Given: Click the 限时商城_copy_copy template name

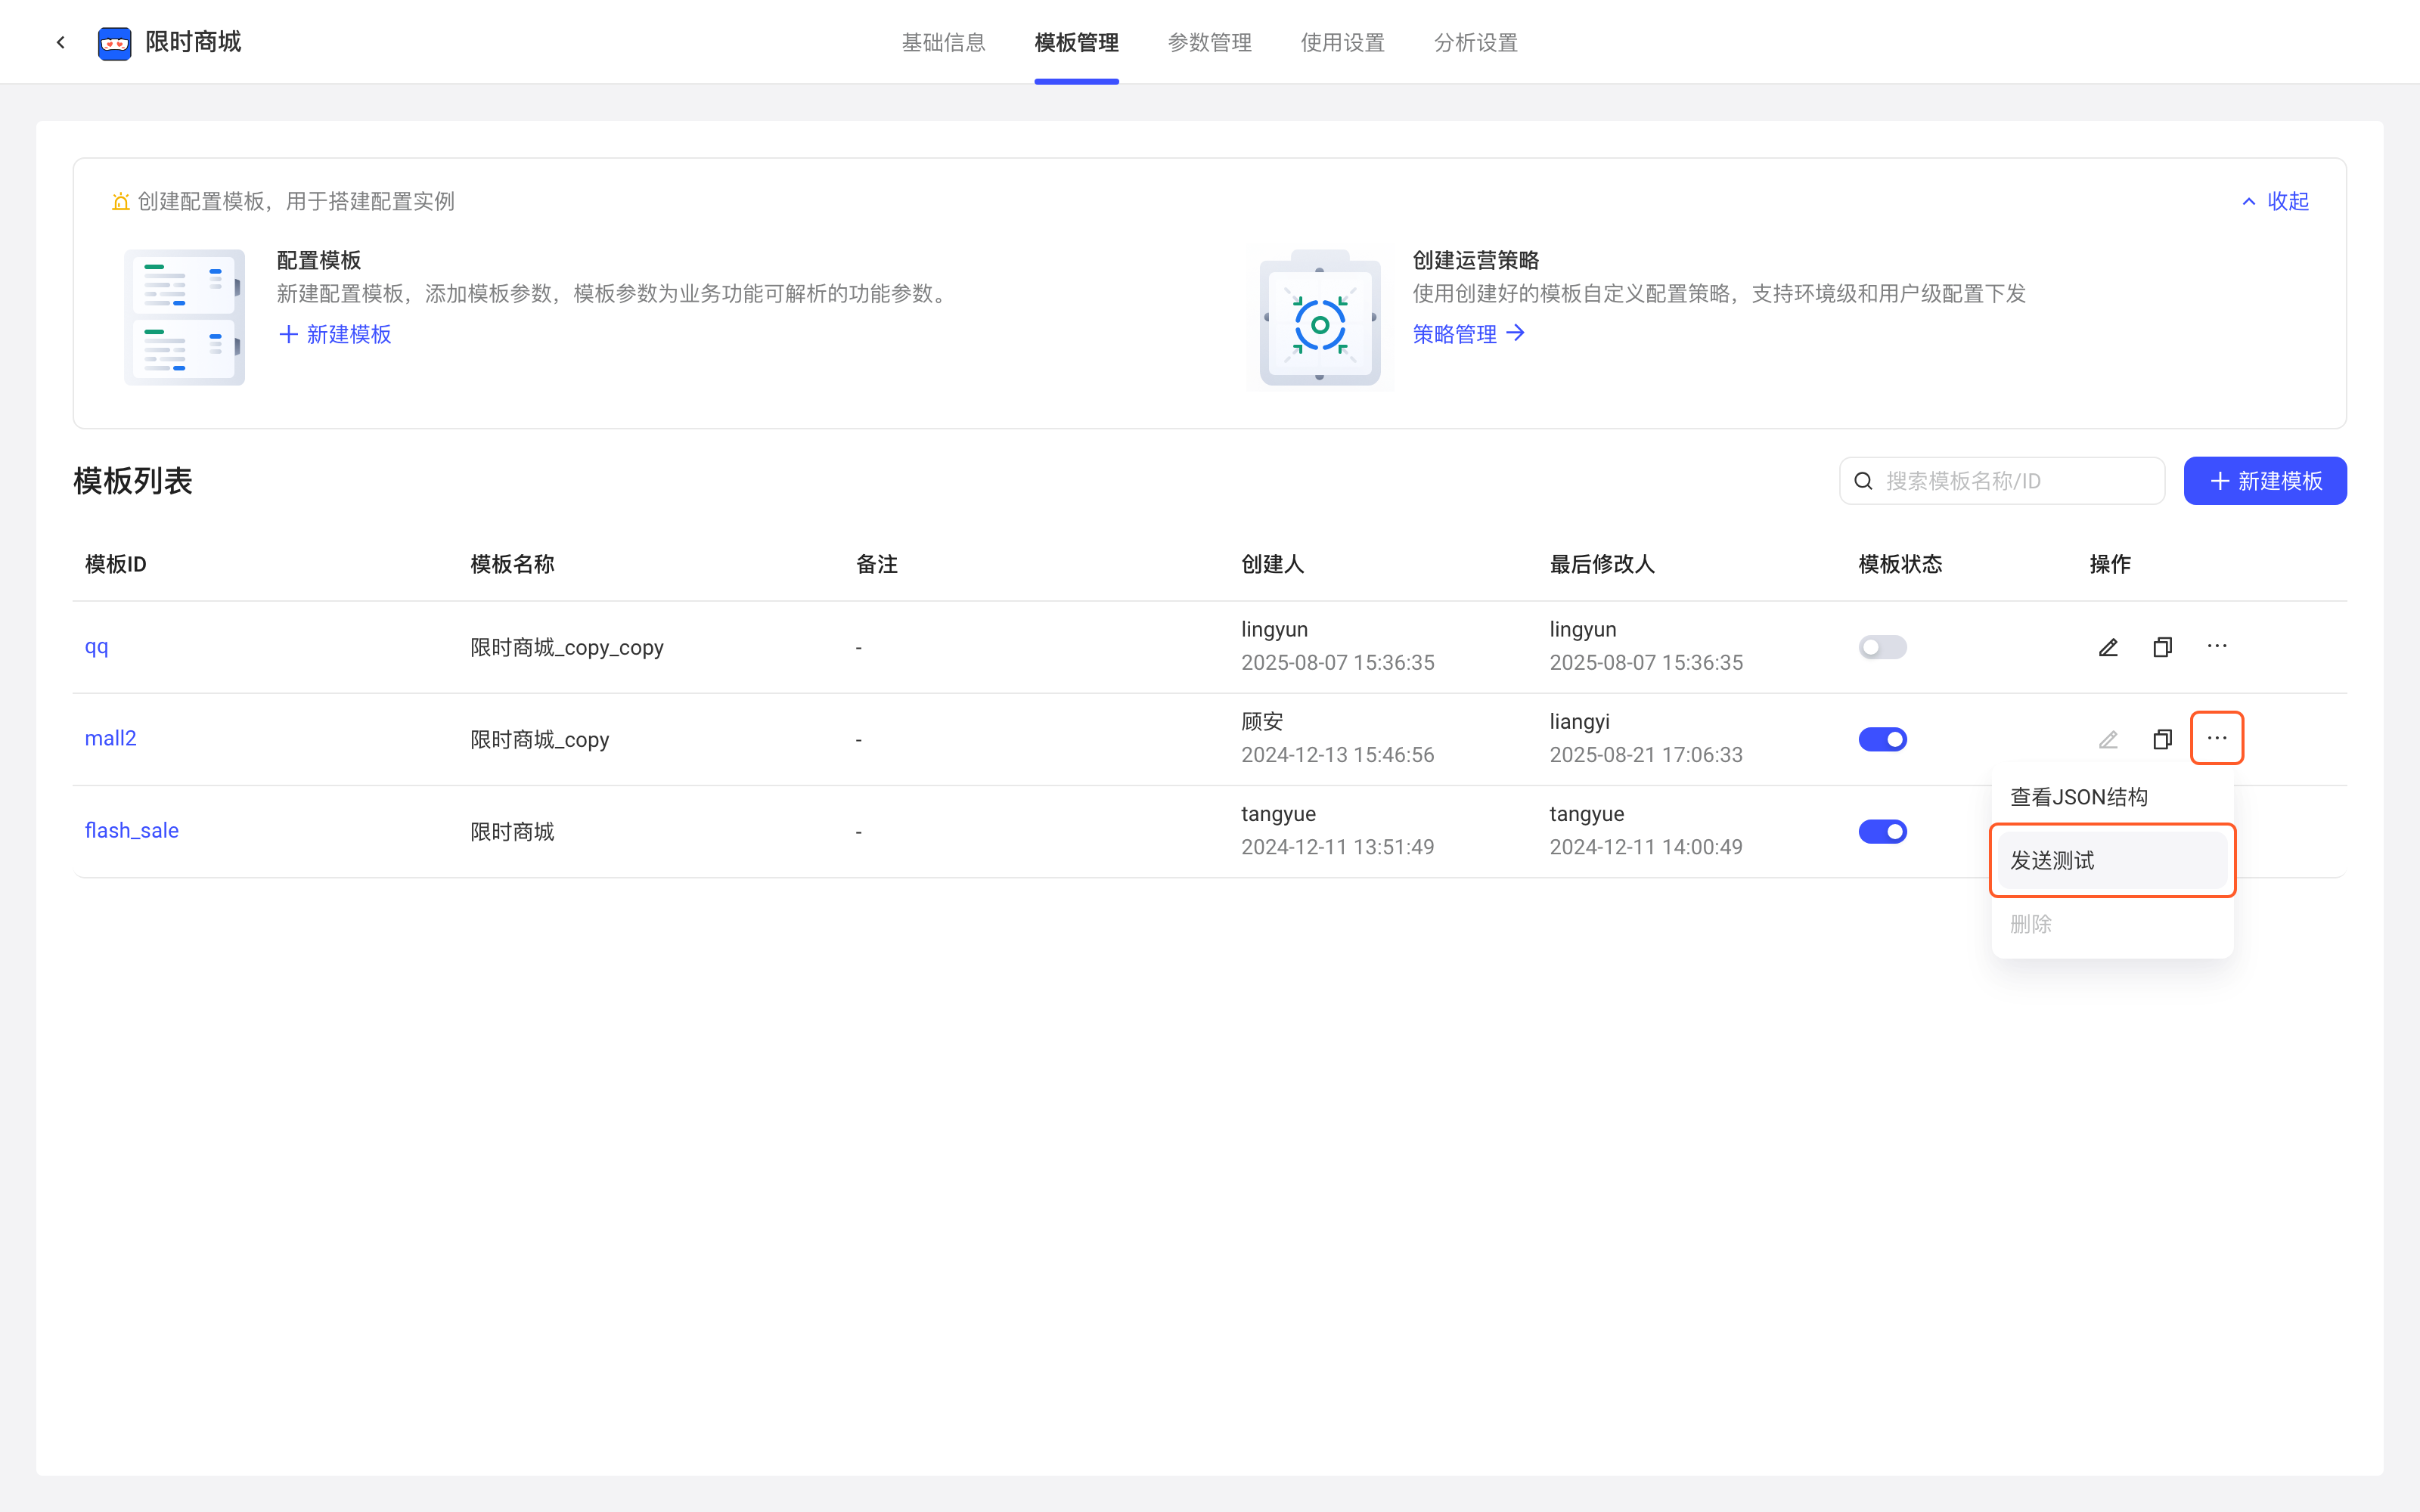Looking at the screenshot, I should click(x=567, y=647).
